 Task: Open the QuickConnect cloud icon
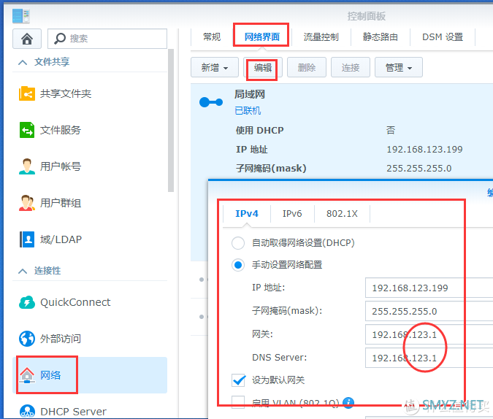point(27,302)
